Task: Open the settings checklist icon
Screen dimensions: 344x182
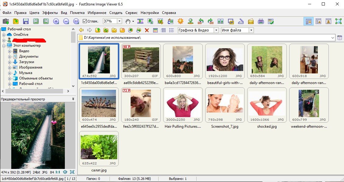Action: 271,21
